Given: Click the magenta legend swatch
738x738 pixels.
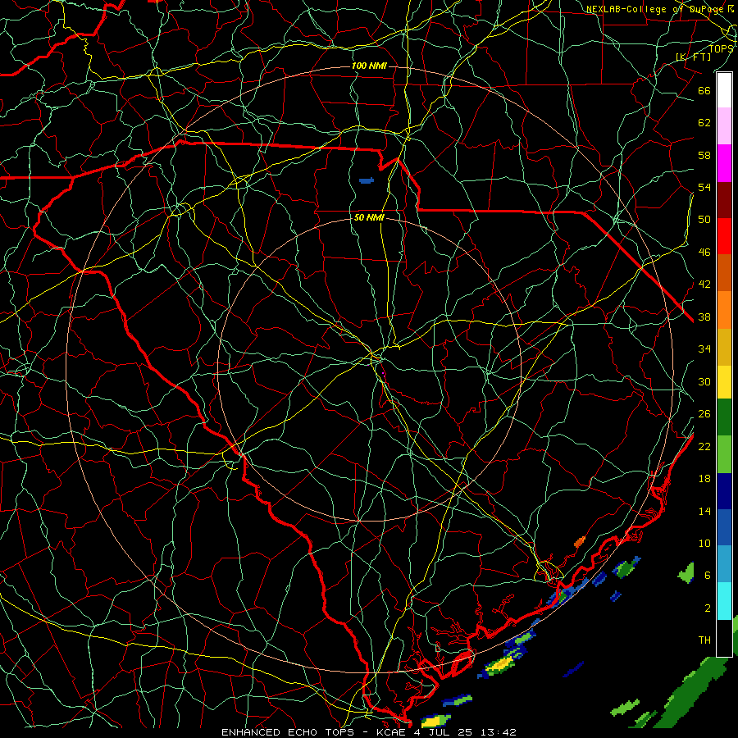Looking at the screenshot, I should point(724,163).
